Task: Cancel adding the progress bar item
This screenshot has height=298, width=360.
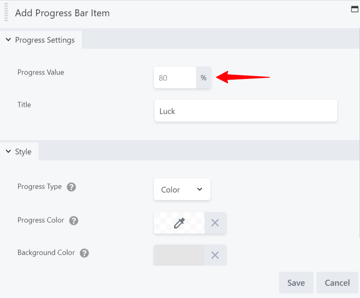Action: pyautogui.click(x=337, y=283)
